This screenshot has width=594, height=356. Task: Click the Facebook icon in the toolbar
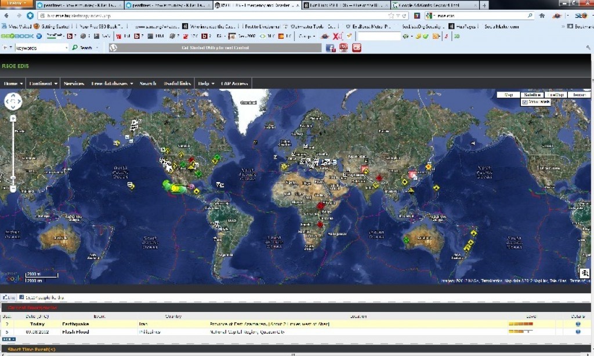(x=331, y=48)
